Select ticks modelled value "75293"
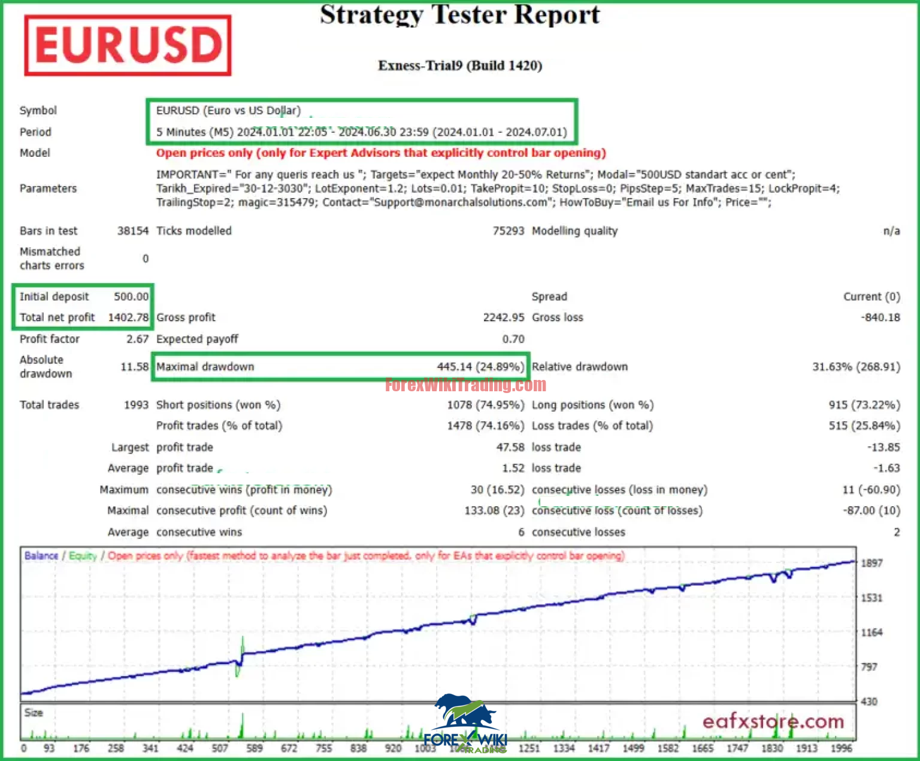The width and height of the screenshot is (920, 761). coord(509,231)
